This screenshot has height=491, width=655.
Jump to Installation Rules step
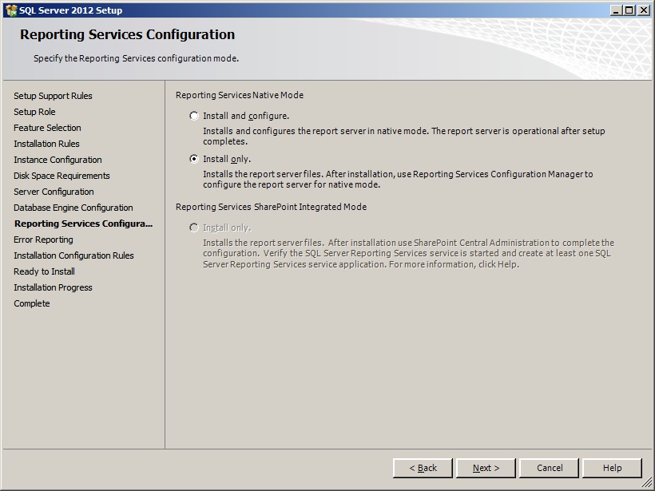[x=46, y=144]
